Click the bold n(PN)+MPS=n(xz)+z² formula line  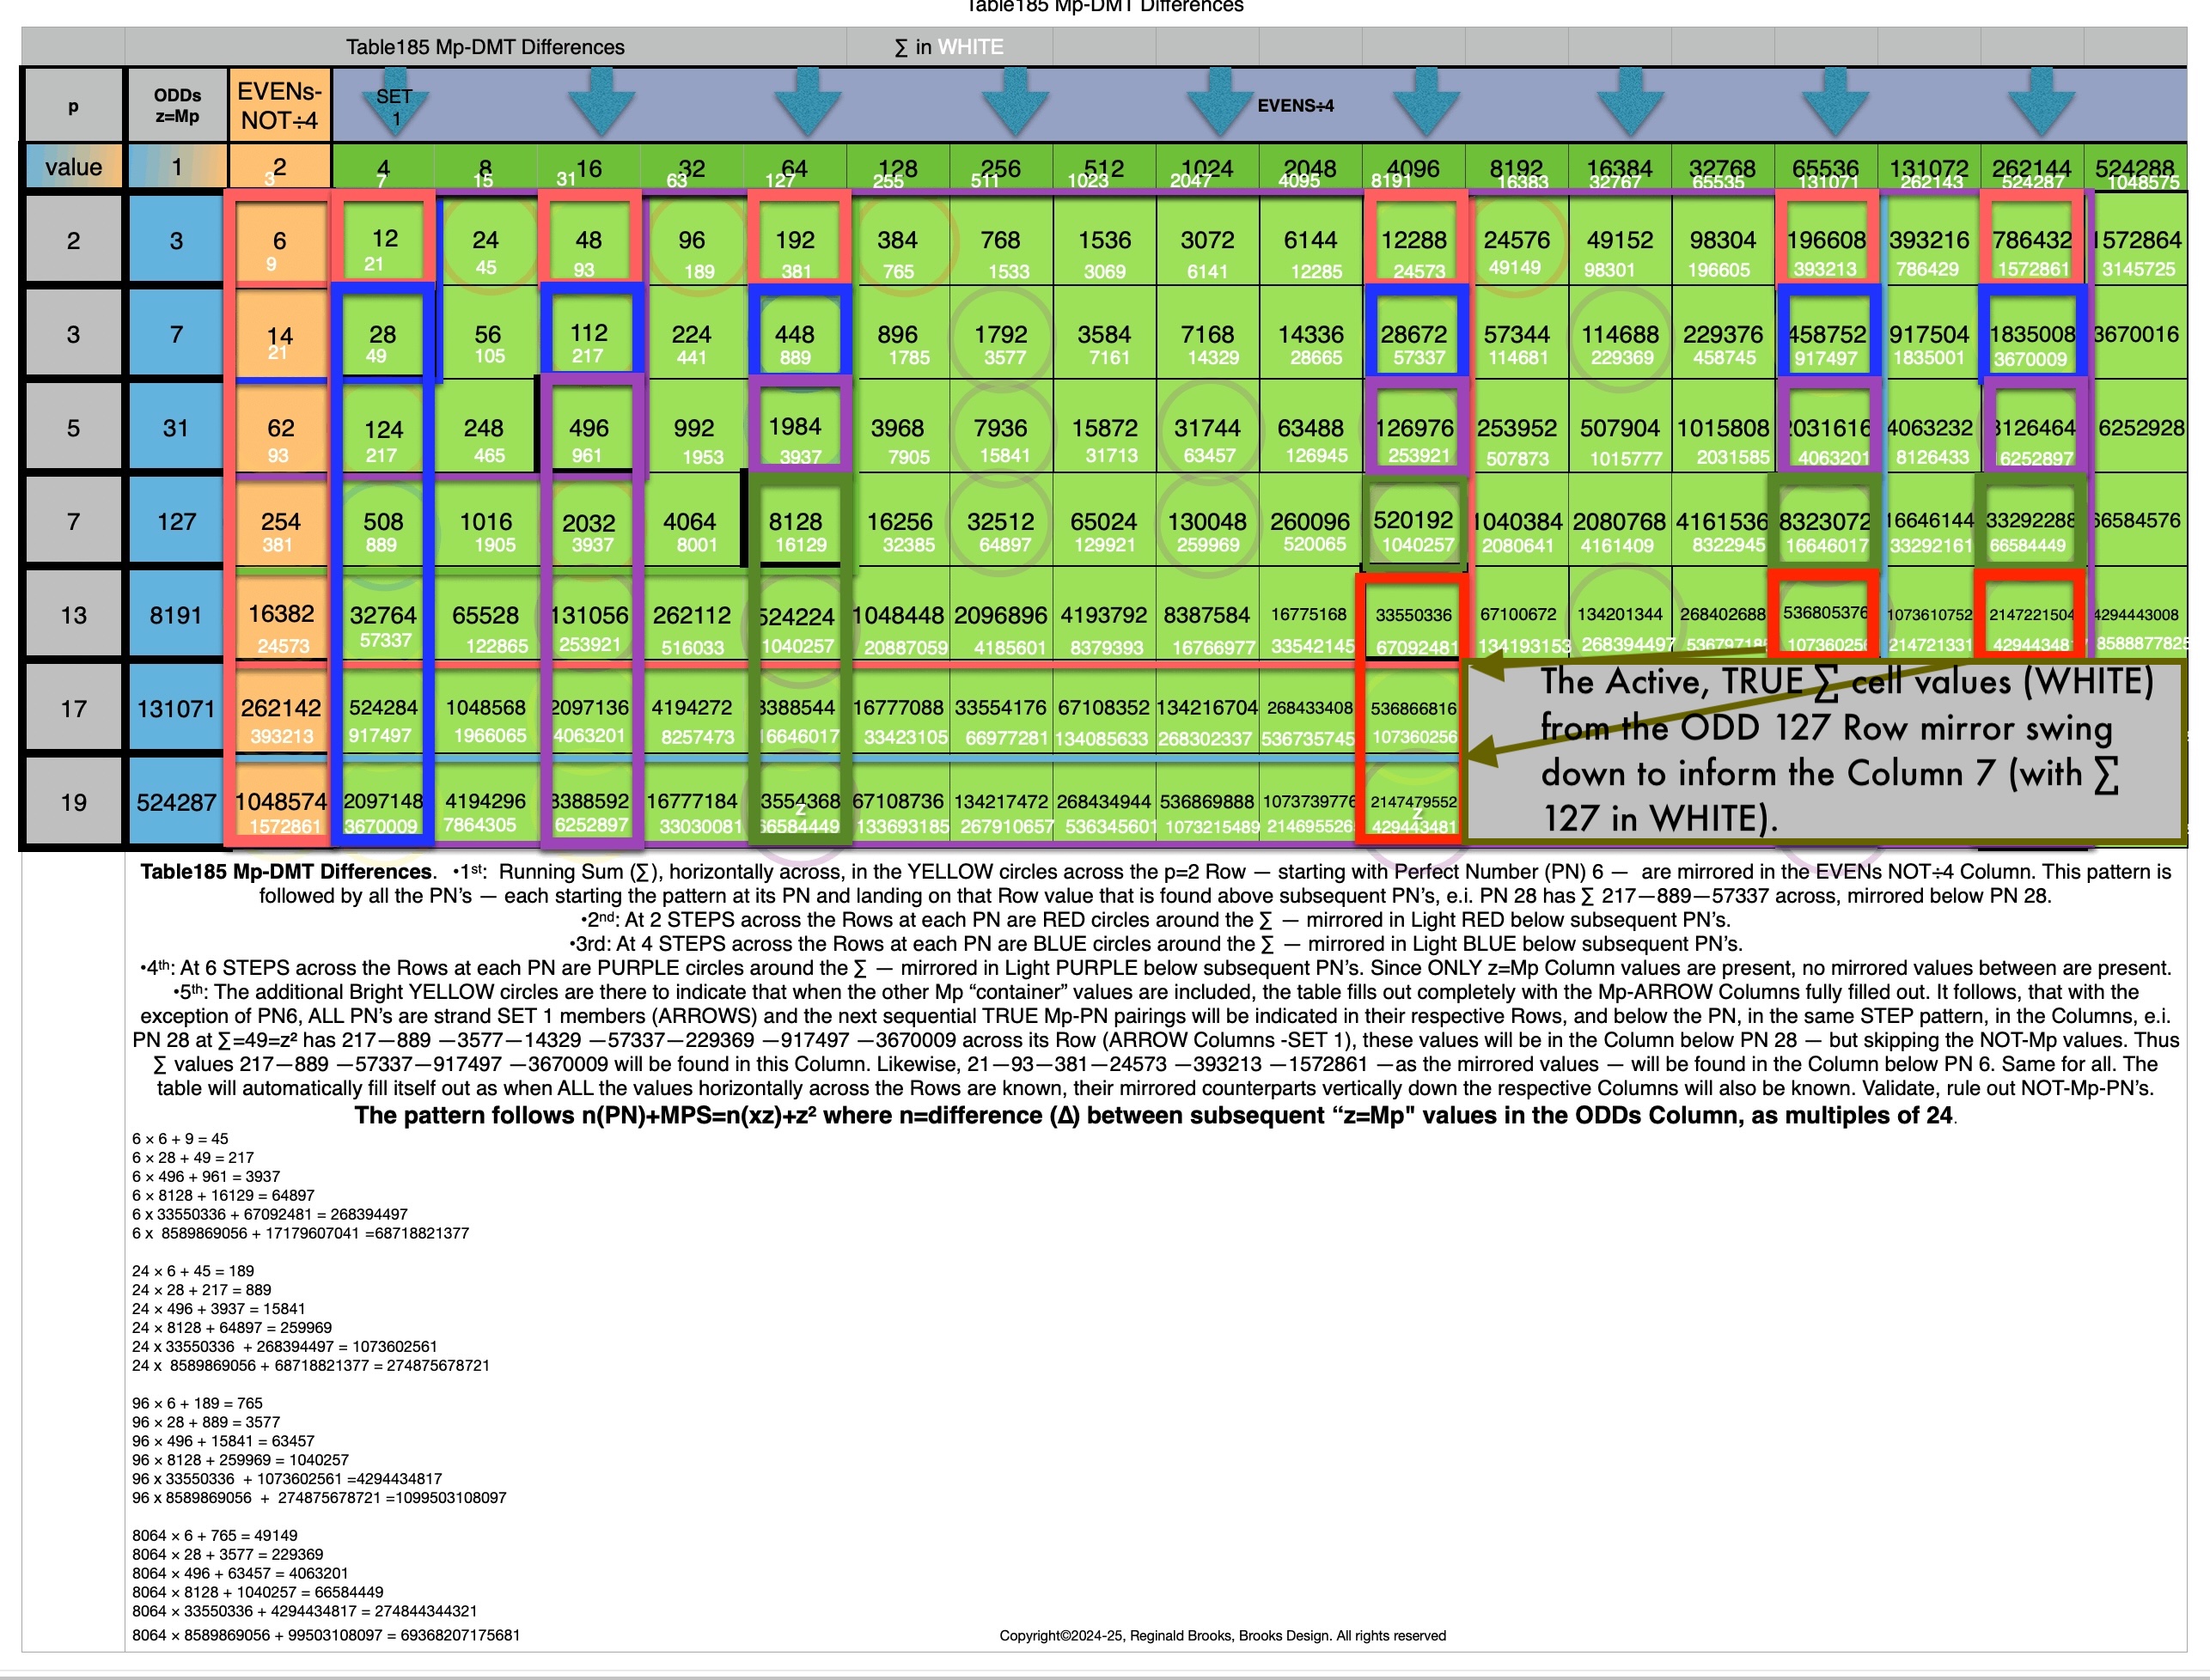(x=1155, y=1115)
